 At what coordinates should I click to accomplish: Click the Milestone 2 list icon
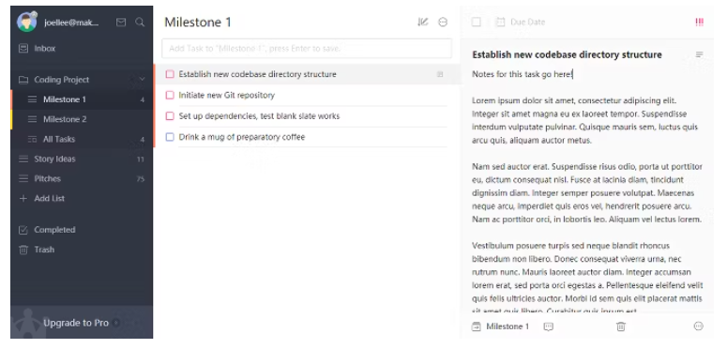(x=33, y=119)
